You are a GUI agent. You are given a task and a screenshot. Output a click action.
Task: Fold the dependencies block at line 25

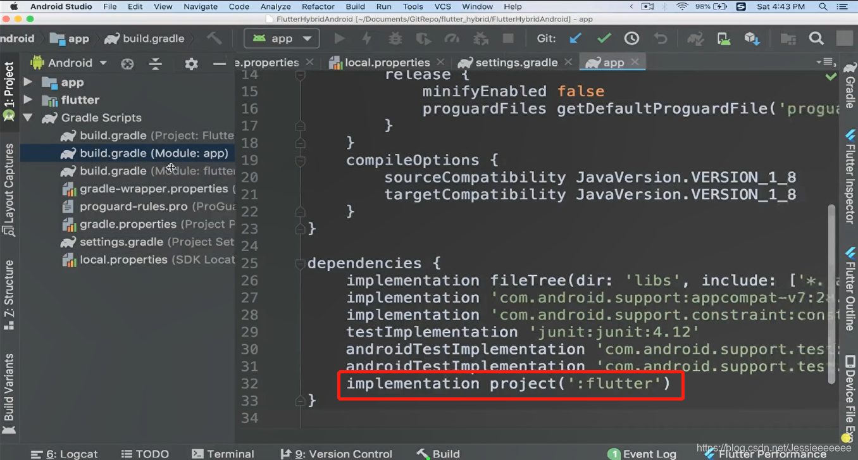point(300,263)
